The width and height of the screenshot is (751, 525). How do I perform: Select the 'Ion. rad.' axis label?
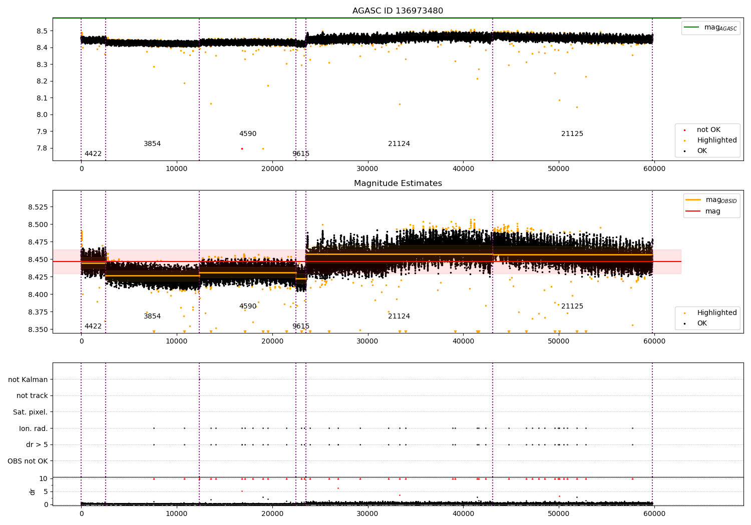tap(34, 428)
